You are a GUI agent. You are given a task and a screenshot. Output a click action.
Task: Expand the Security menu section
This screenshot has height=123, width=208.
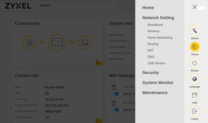pyautogui.click(x=151, y=73)
